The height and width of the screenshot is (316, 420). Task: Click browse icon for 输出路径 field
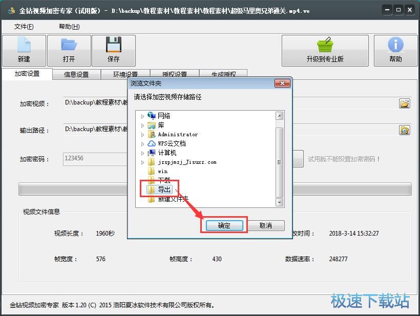click(405, 130)
